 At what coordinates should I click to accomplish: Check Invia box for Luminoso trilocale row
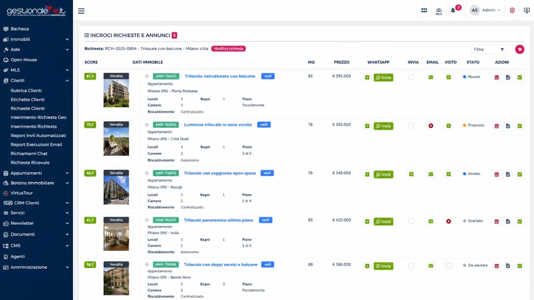(411, 125)
